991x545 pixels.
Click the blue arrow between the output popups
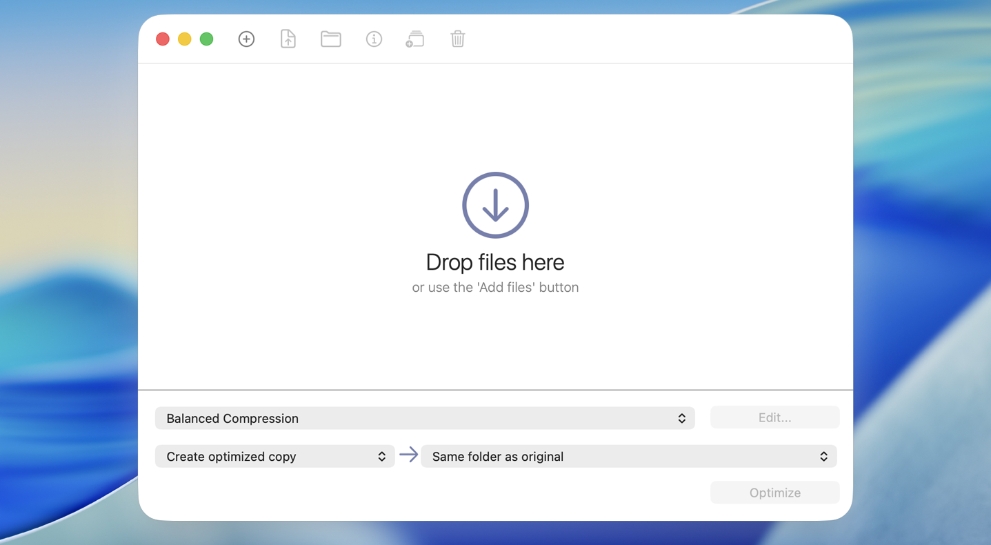pos(409,456)
